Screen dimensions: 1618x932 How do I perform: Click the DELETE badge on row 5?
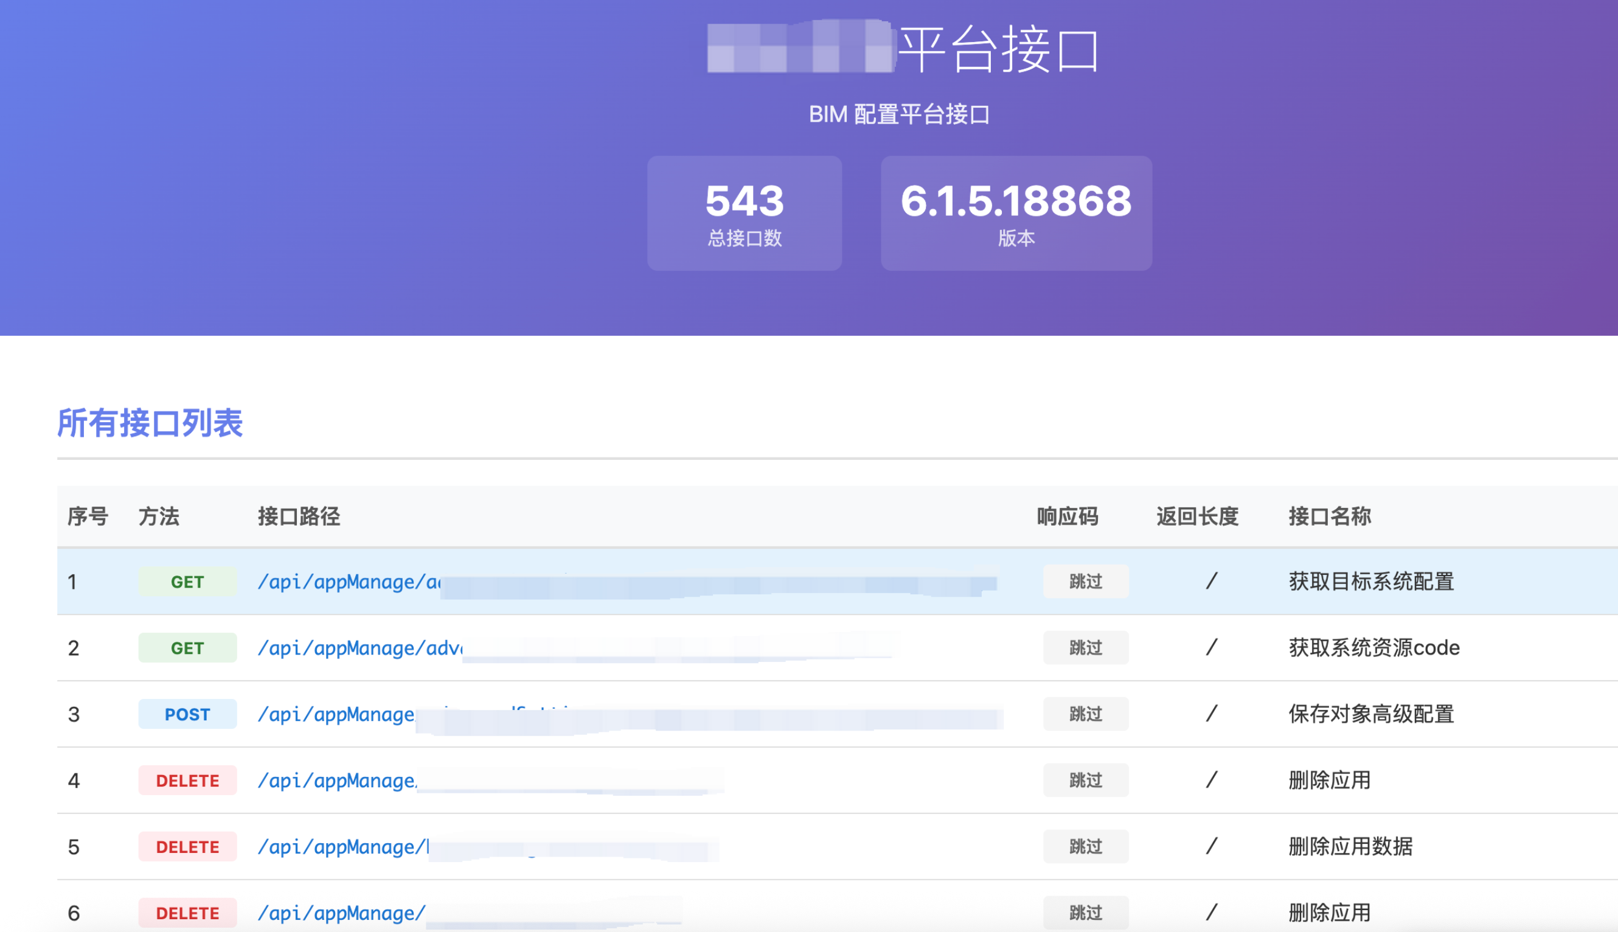[187, 846]
